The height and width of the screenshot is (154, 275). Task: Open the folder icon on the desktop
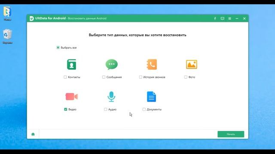(x=7, y=13)
